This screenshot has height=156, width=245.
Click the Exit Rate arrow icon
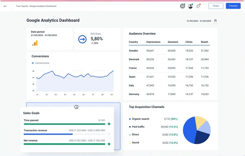click(82, 39)
